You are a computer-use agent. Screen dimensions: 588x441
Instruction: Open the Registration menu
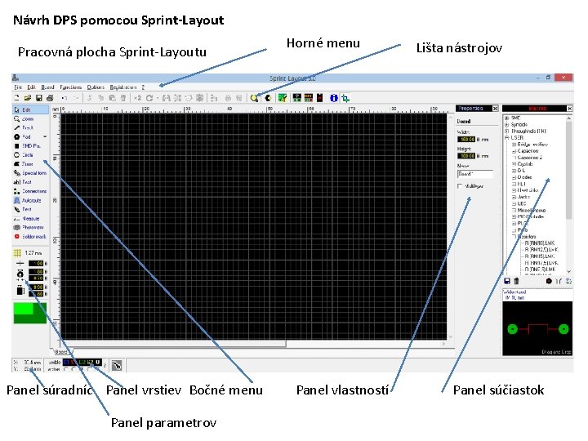coord(123,87)
